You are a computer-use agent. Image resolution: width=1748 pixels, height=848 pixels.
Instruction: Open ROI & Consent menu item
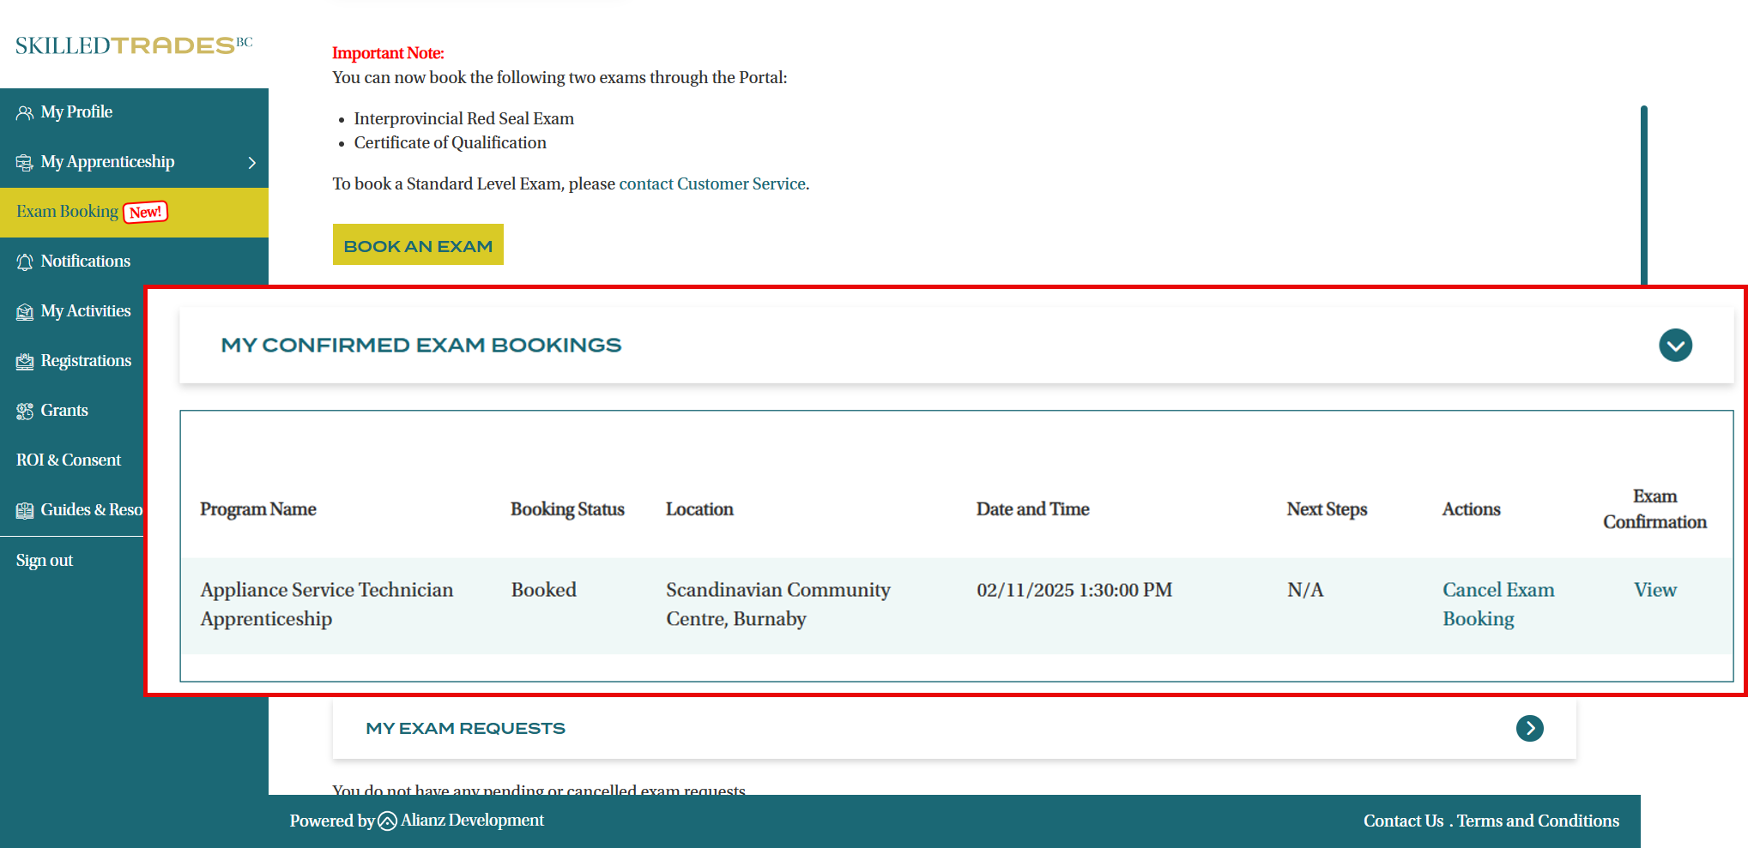69,460
